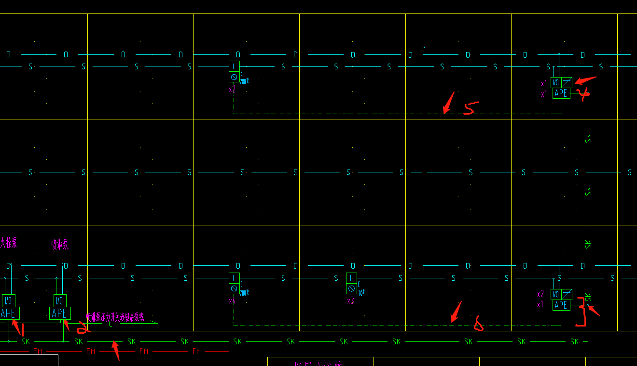Select the dashed line from x2 damper to upper-right APE
The height and width of the screenshot is (366, 637).
(x=398, y=114)
